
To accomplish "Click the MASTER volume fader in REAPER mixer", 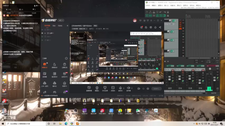I will pyautogui.click(x=214, y=79).
